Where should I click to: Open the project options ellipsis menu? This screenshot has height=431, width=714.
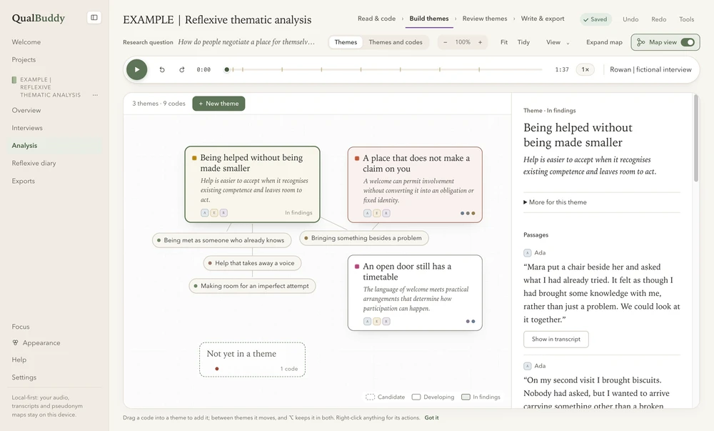click(95, 95)
